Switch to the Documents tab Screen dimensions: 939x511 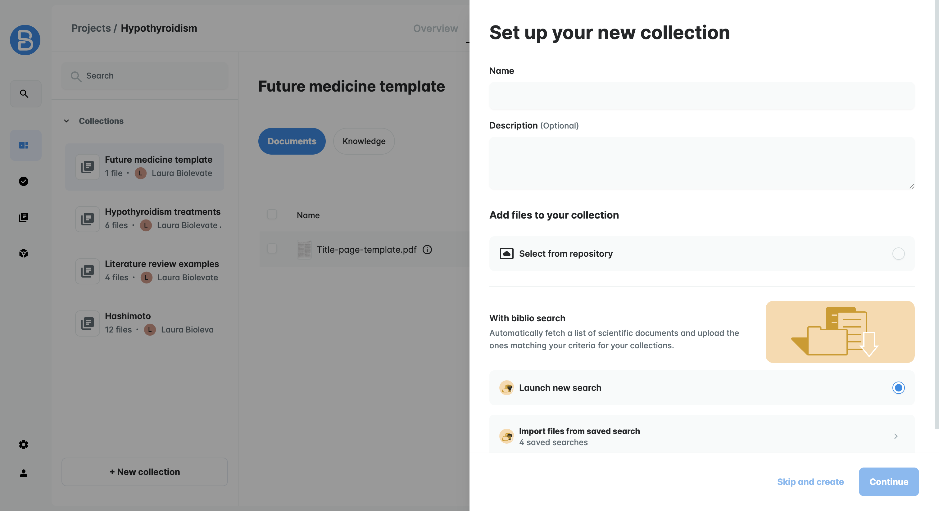pyautogui.click(x=292, y=141)
